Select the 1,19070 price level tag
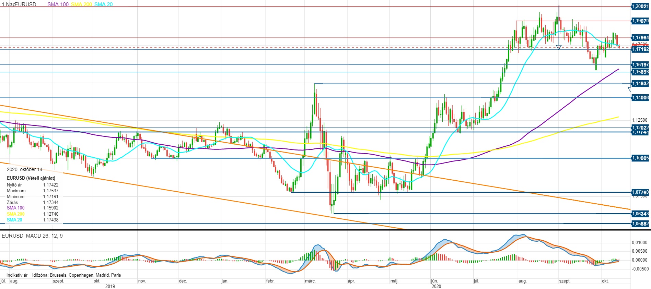This screenshot has width=651, height=289. (x=640, y=21)
